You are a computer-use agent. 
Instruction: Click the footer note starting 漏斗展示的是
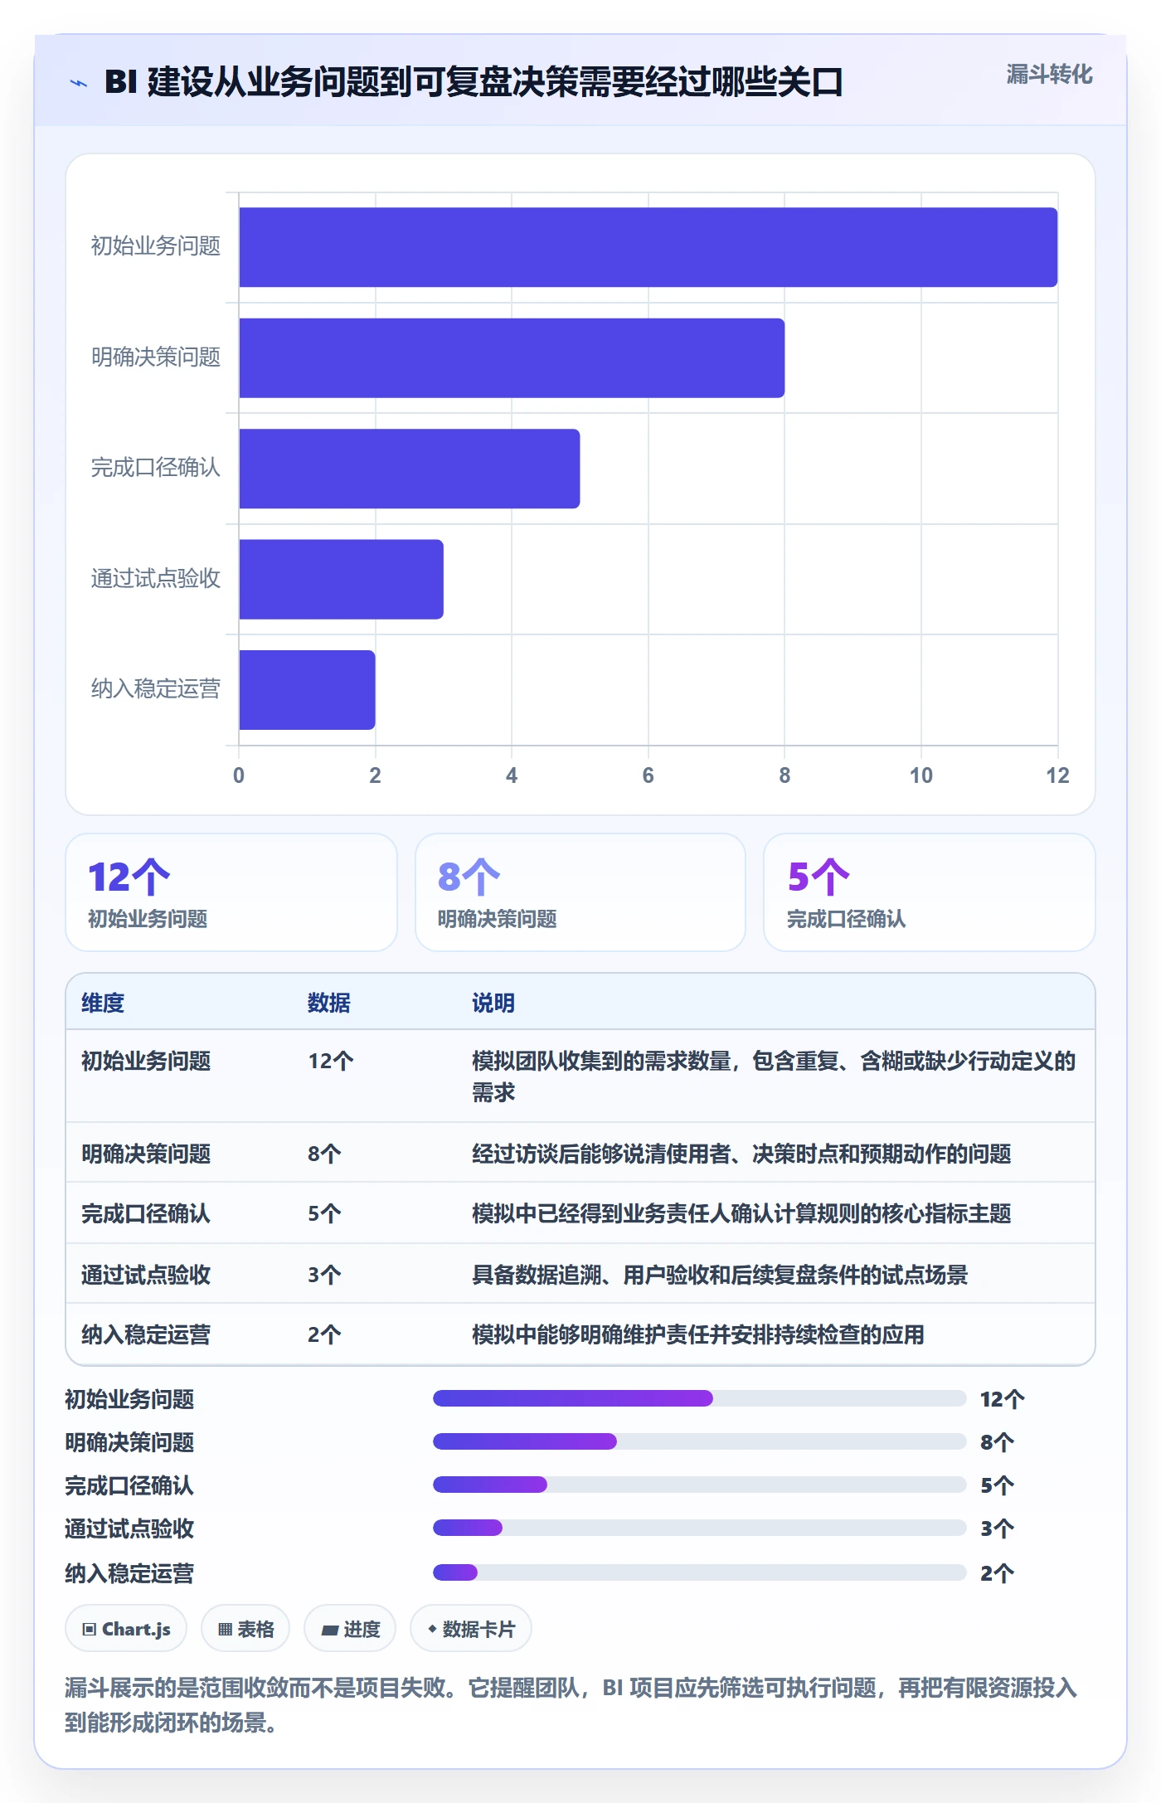571,1705
